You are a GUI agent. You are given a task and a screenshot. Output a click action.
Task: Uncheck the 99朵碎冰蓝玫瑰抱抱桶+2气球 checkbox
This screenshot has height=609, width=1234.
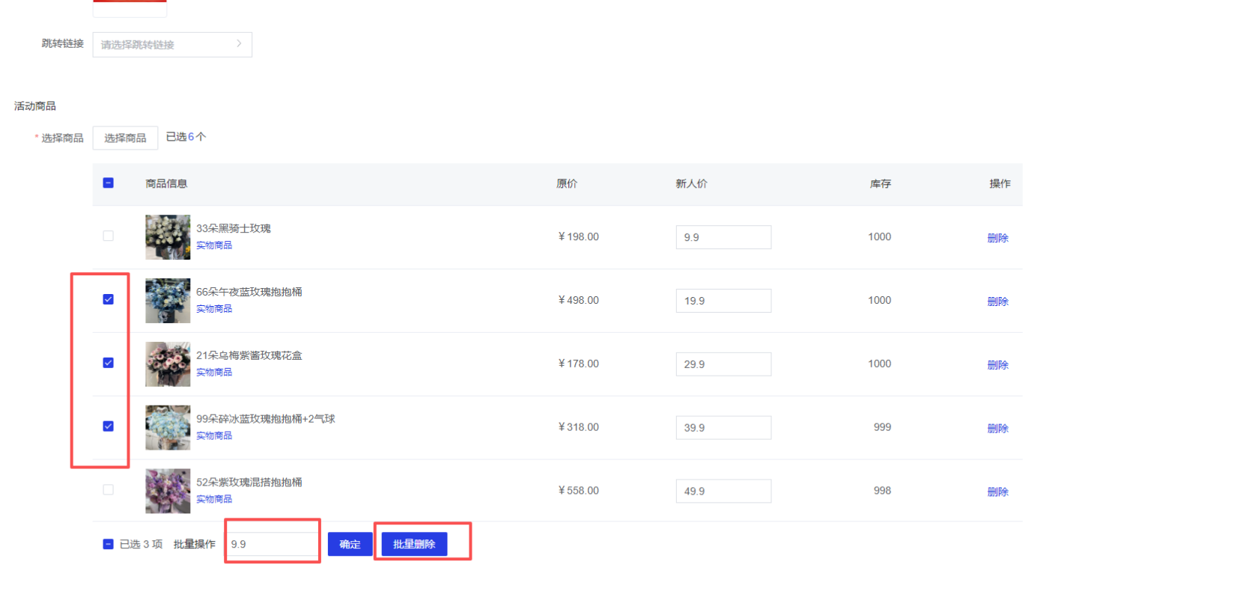[109, 426]
